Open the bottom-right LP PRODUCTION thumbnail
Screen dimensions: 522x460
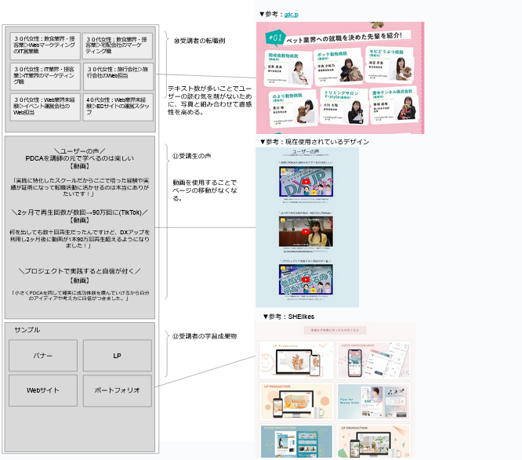374,441
